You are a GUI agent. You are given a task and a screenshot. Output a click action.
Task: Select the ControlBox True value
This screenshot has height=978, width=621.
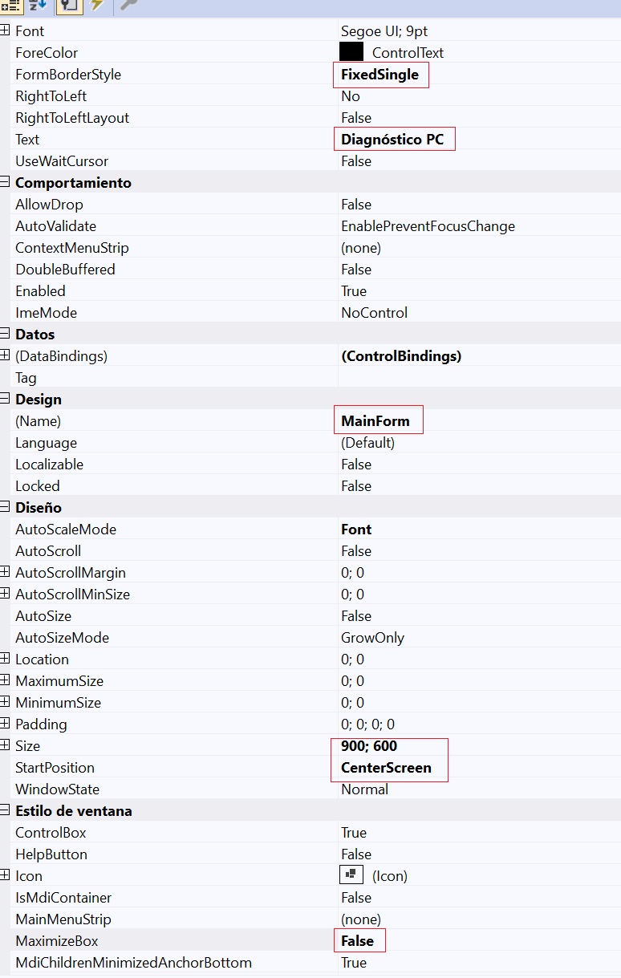tap(354, 833)
